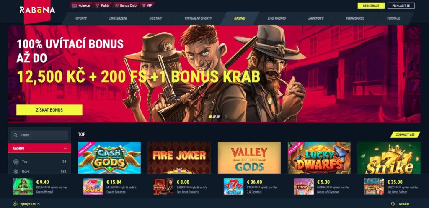The height and width of the screenshot is (208, 429).
Task: Open the Fire Joker game thumbnail
Action: click(179, 157)
